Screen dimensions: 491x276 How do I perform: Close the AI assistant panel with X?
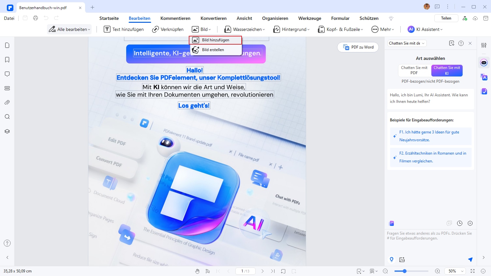470,43
